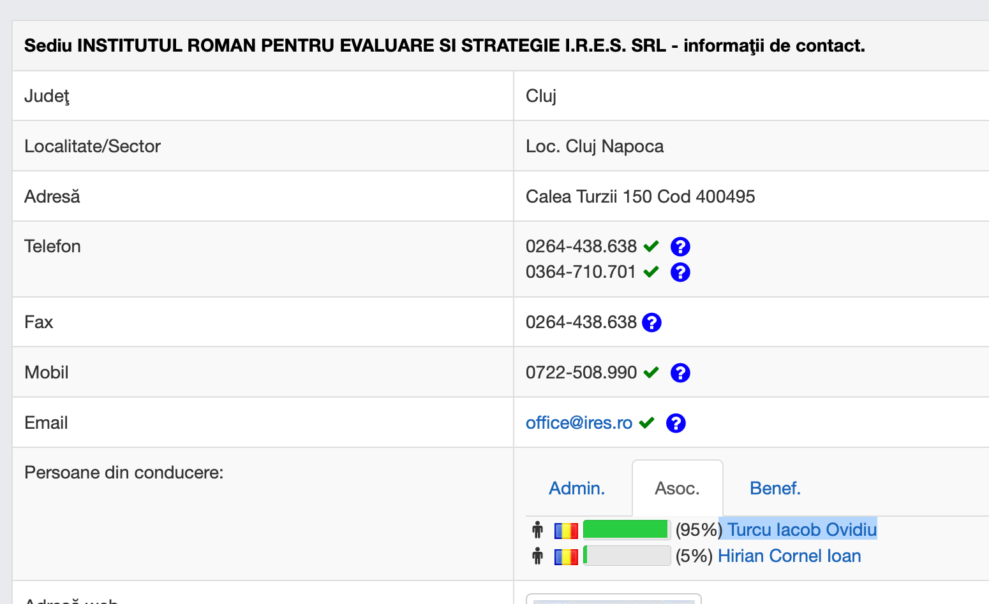Click green checkmark beside email address

[647, 422]
